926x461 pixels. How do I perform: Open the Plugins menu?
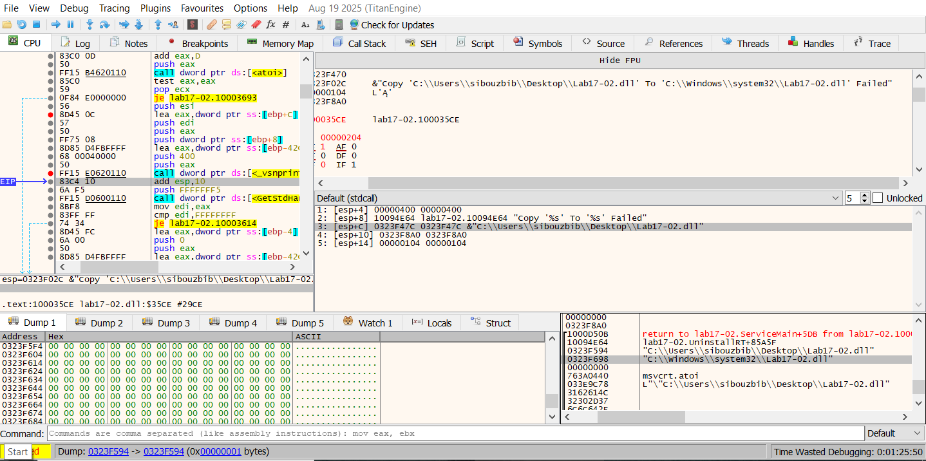155,8
